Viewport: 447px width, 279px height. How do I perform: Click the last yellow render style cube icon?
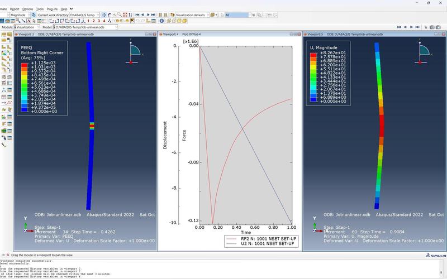pos(184,21)
